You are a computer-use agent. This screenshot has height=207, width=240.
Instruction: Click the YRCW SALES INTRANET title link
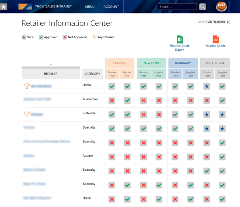tap(53, 6)
